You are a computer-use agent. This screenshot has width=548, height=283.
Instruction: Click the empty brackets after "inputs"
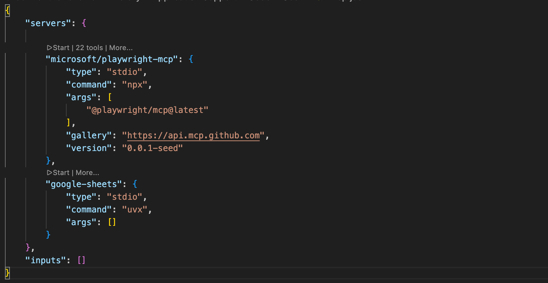81,260
